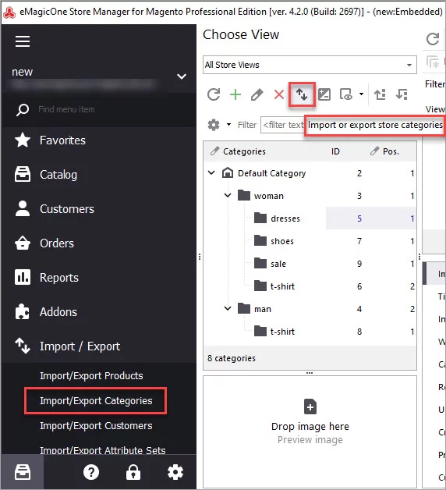Image resolution: width=446 pixels, height=490 pixels.
Task: Click the filter settings gear icon
Action: [x=214, y=125]
